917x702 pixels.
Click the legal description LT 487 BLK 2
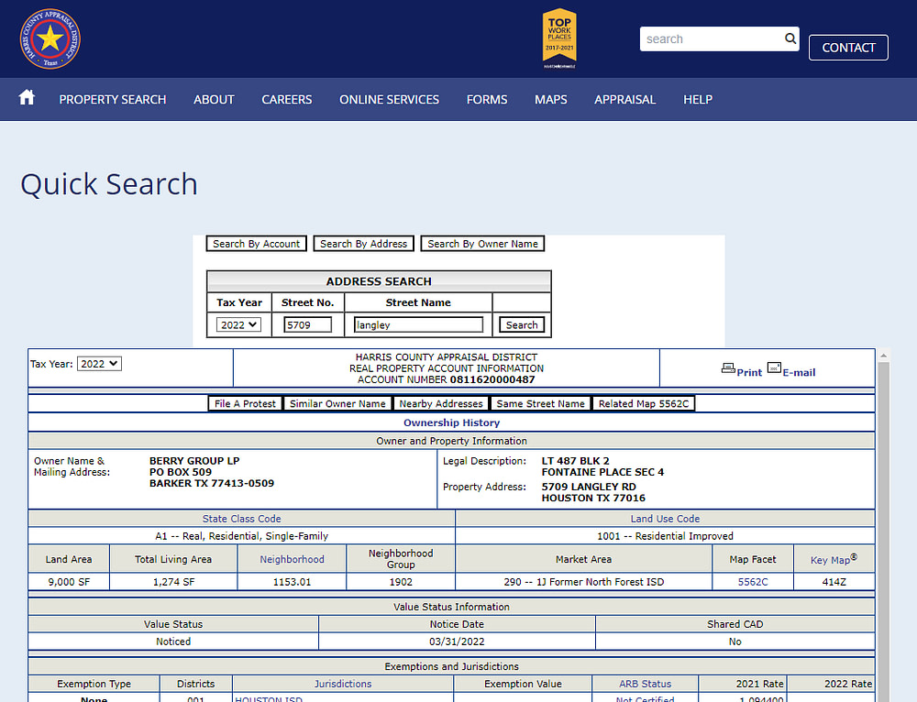[576, 461]
